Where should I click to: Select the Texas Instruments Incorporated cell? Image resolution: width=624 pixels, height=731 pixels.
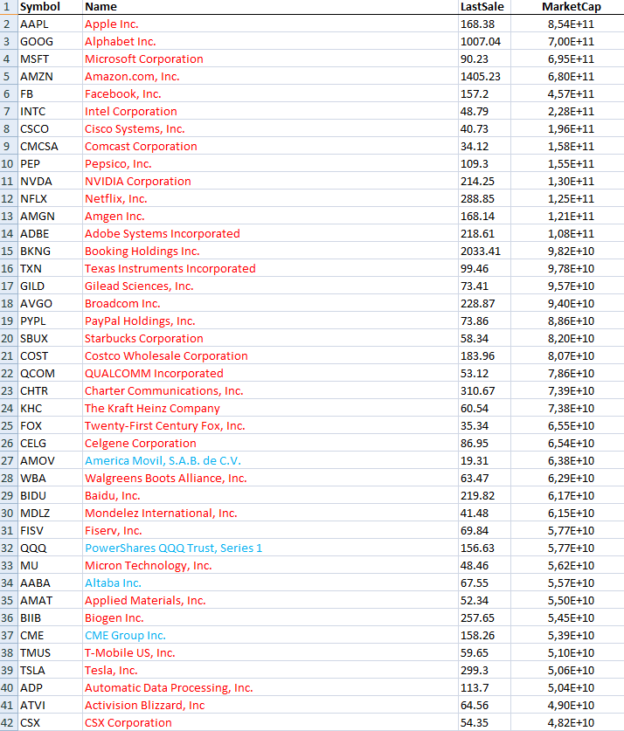pyautogui.click(x=271, y=268)
